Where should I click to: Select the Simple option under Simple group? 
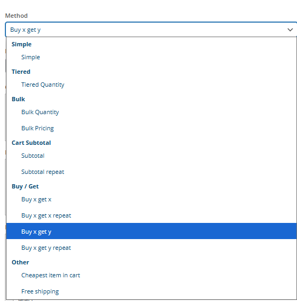(151, 57)
